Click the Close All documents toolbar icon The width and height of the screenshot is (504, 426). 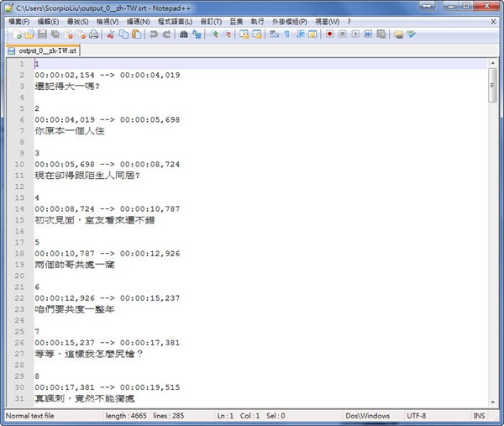pyautogui.click(x=81, y=34)
